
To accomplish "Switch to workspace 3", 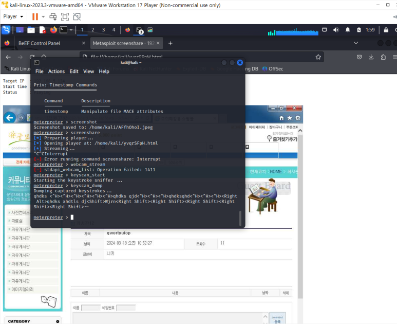I will (x=103, y=30).
